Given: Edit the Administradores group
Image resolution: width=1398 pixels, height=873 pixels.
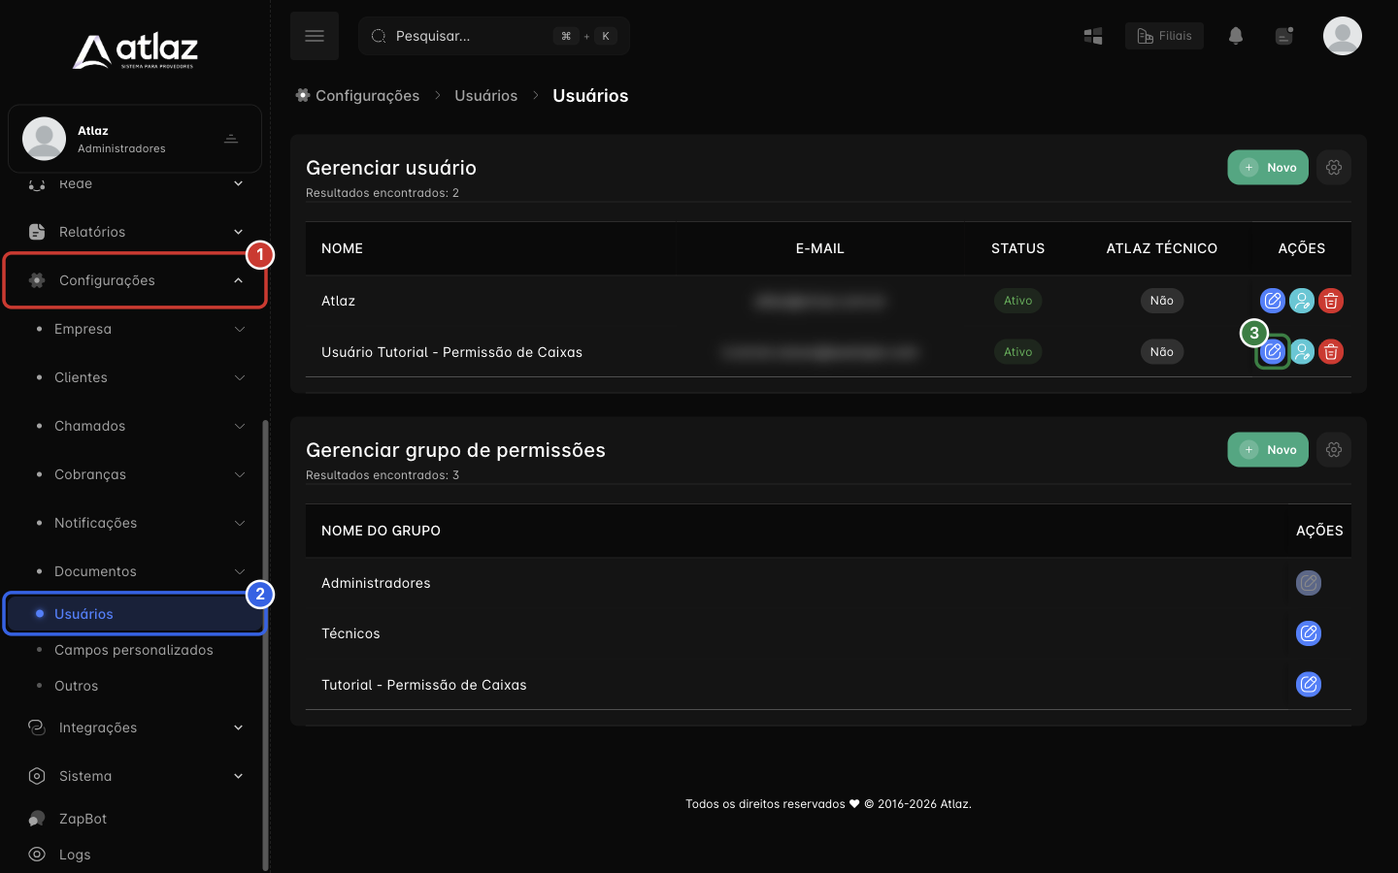Looking at the screenshot, I should pos(1309,583).
